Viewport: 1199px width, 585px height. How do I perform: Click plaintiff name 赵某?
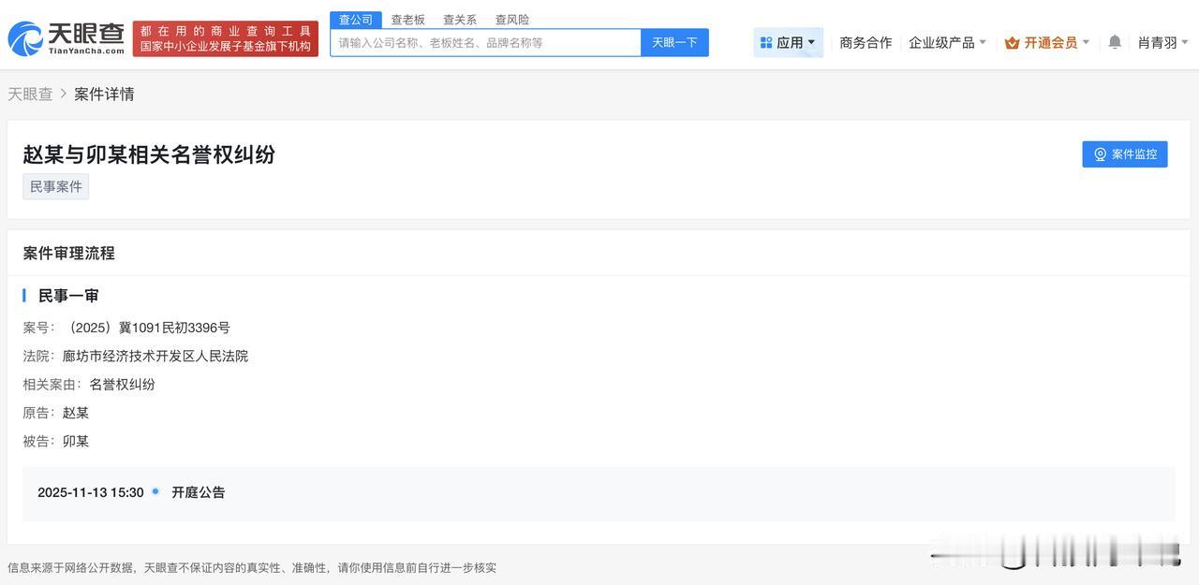point(76,413)
